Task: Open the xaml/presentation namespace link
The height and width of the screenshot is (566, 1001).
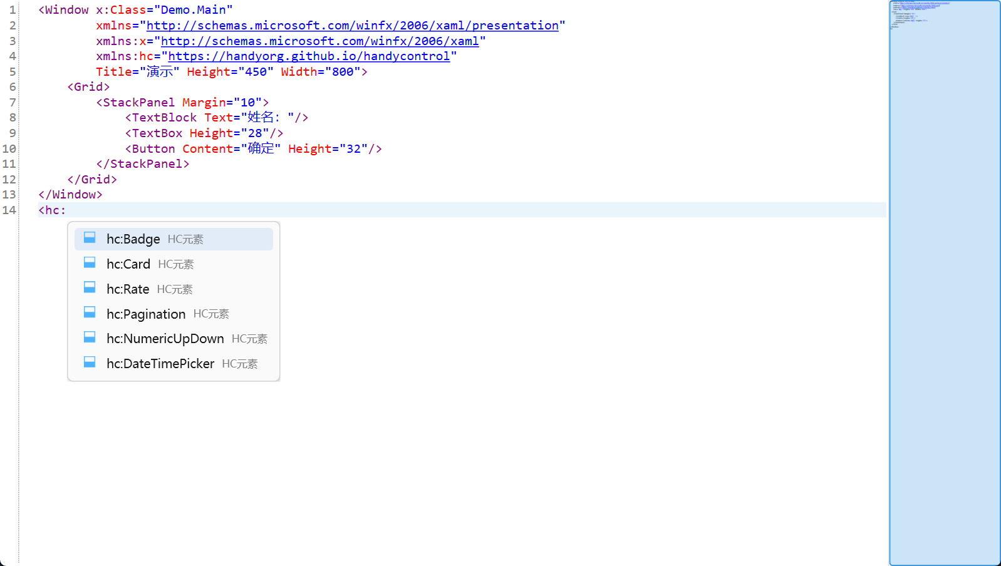Action: coord(352,26)
